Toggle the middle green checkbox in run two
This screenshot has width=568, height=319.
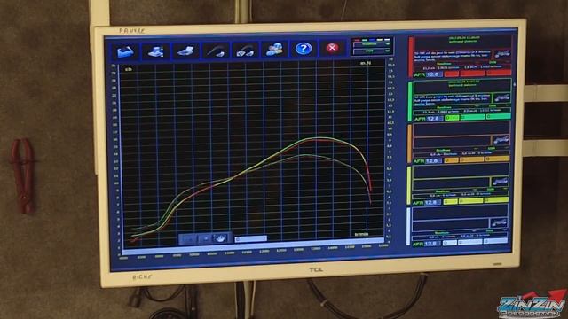tap(472, 117)
